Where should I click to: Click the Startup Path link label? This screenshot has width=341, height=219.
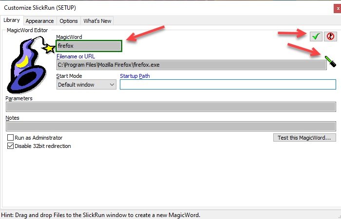coord(135,76)
